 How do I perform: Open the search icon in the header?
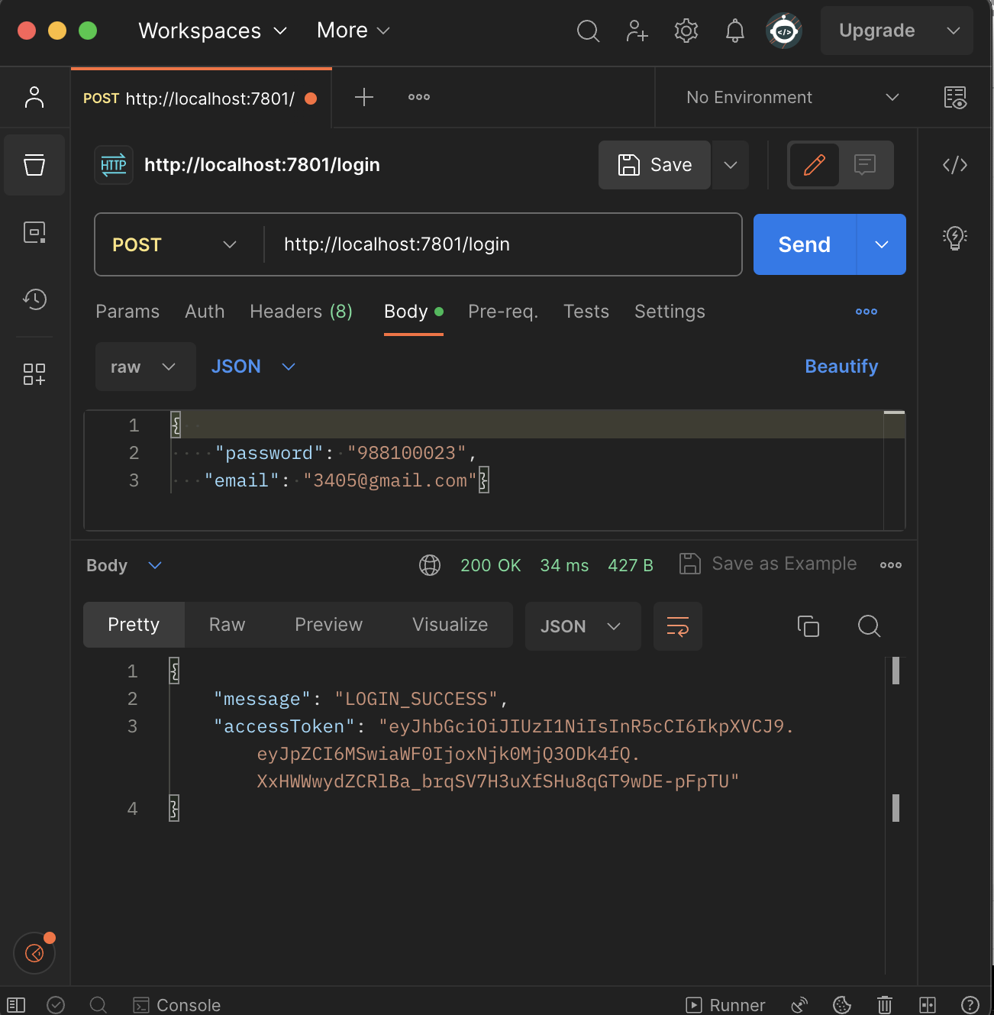click(588, 31)
